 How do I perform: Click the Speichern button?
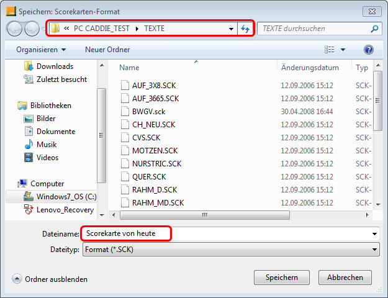point(282,278)
